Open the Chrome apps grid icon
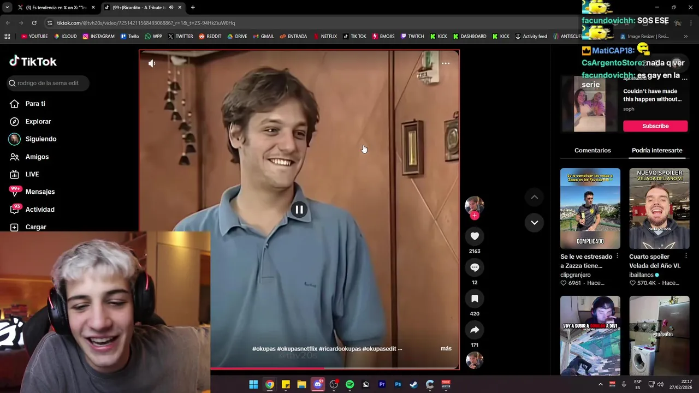The image size is (699, 393). [x=7, y=37]
